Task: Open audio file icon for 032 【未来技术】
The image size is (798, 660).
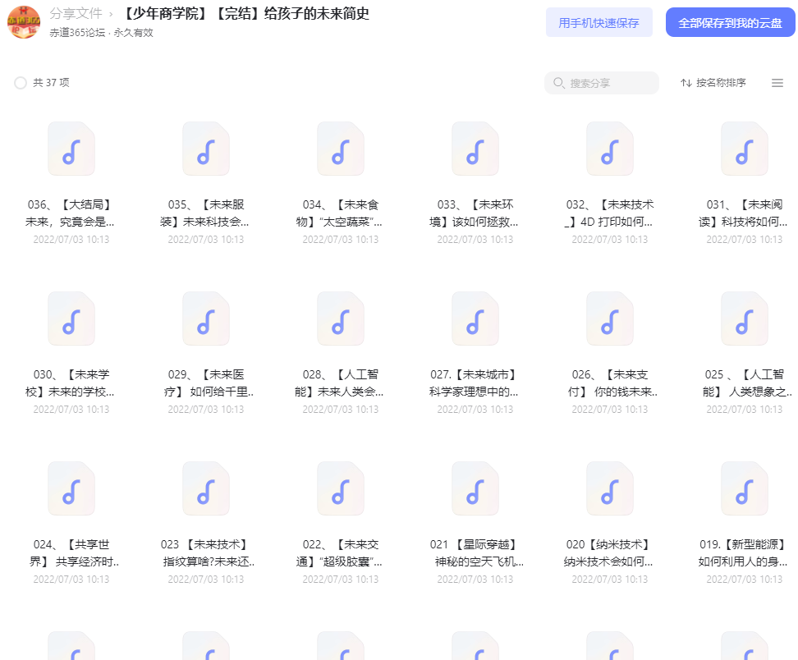Action: click(x=610, y=149)
